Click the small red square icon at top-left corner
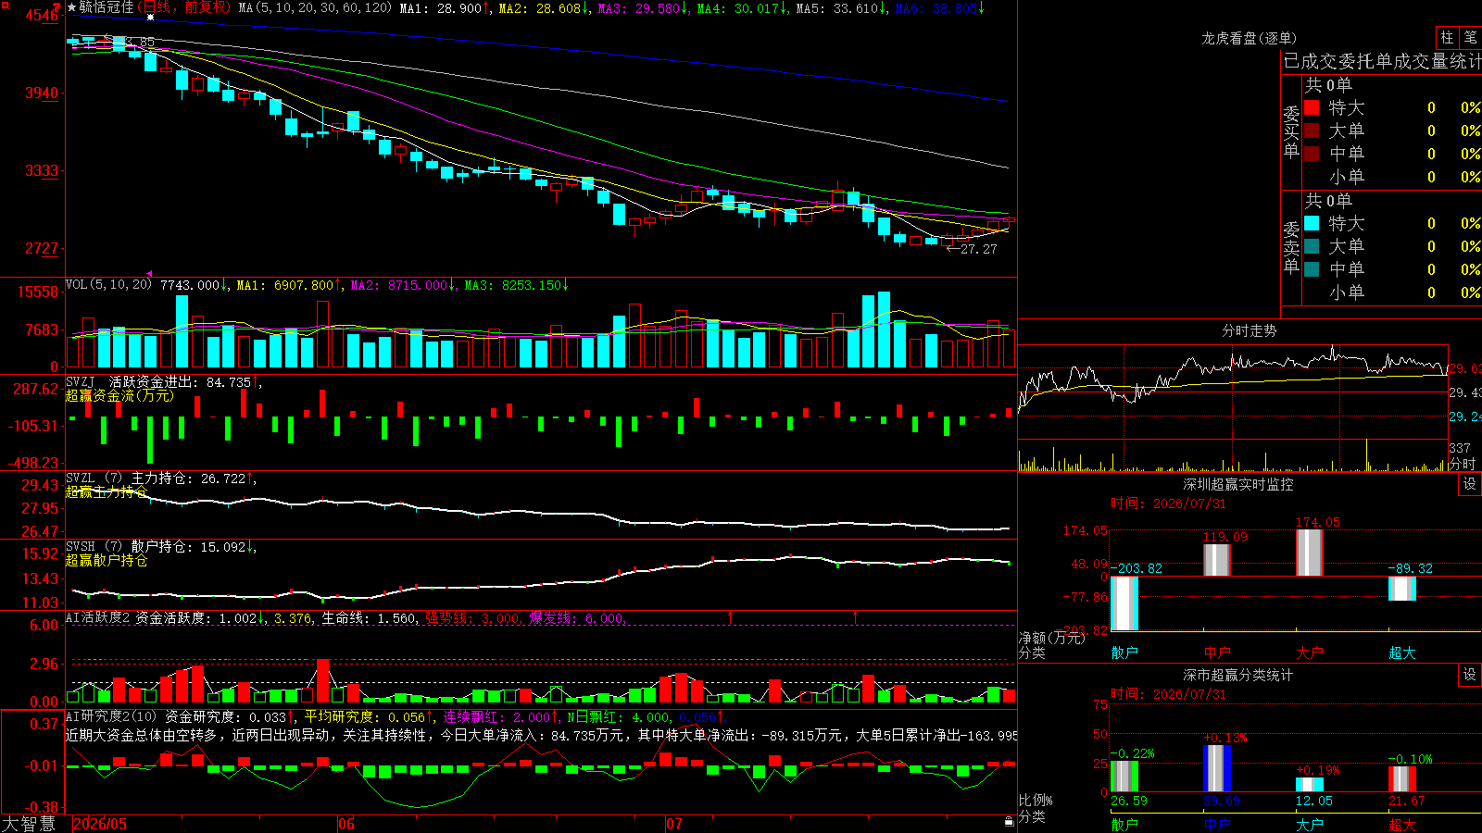1482x833 pixels. click(x=5, y=5)
